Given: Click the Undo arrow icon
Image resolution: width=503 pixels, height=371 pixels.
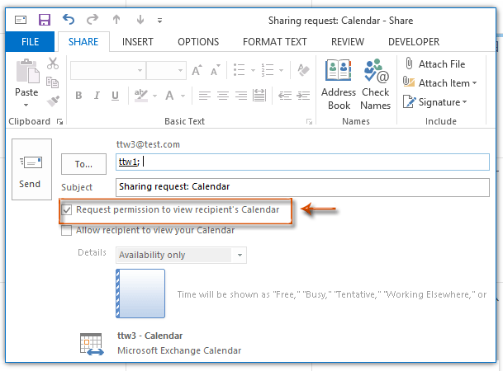Looking at the screenshot, I should [x=69, y=19].
